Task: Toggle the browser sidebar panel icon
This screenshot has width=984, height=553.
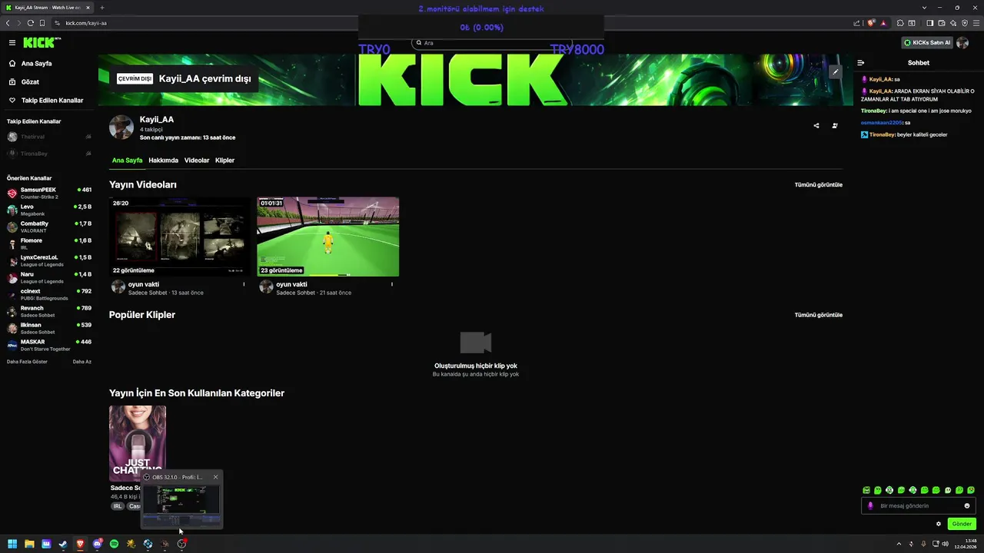Action: click(929, 23)
